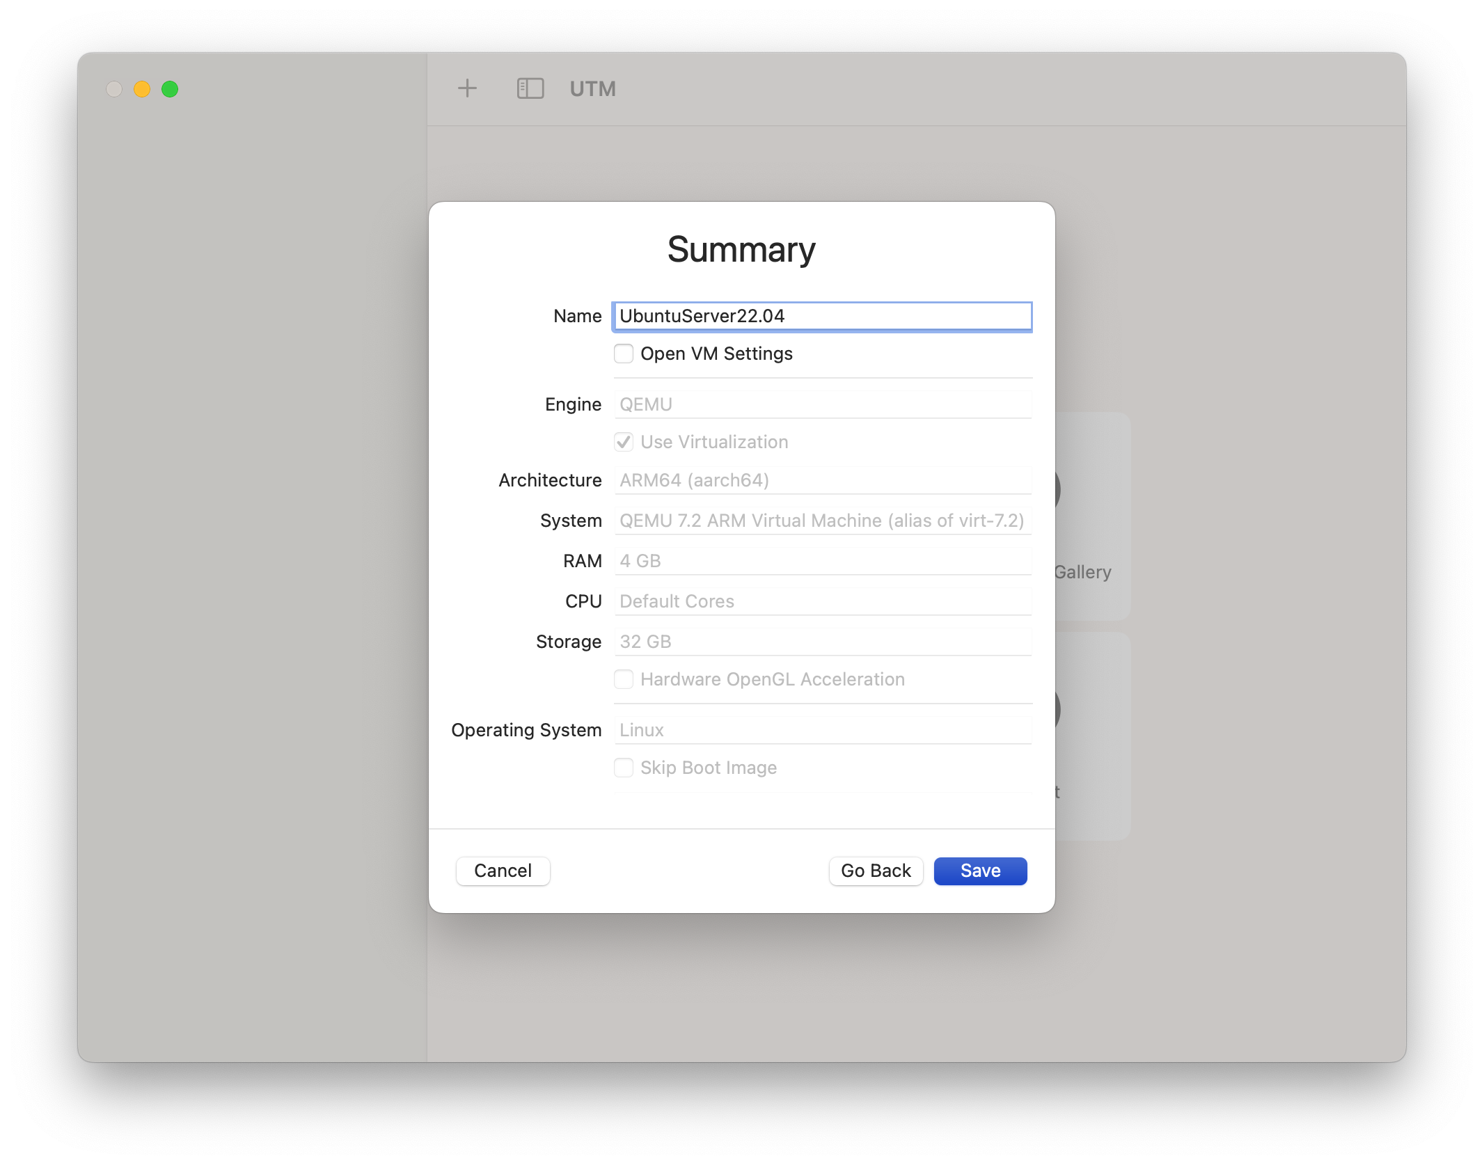
Task: Toggle the Skip Boot Image checkbox
Action: pyautogui.click(x=624, y=768)
